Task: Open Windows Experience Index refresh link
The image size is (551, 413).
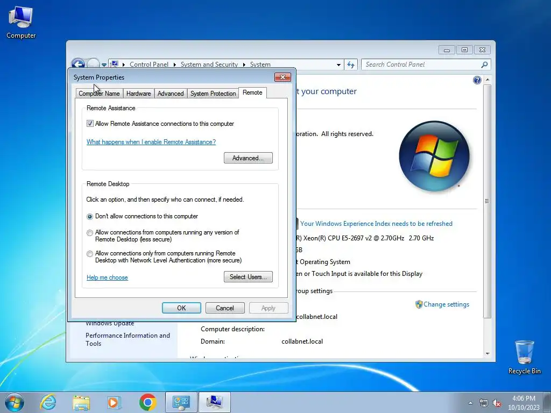Action: click(x=376, y=224)
